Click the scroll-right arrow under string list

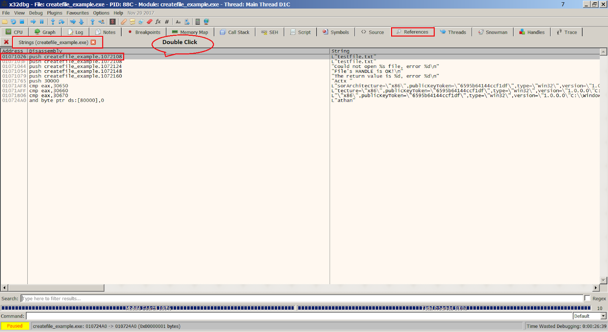coord(596,288)
